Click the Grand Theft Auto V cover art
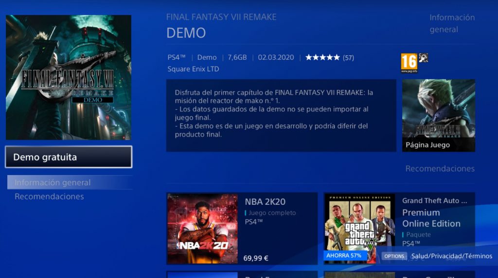Screen dimensions: 498x278 [x=359, y=229]
